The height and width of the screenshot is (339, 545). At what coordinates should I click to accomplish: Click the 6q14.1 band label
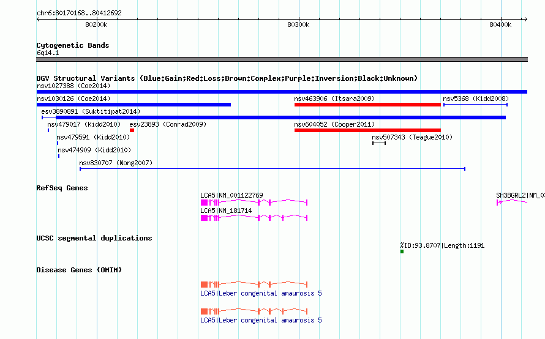pos(48,53)
